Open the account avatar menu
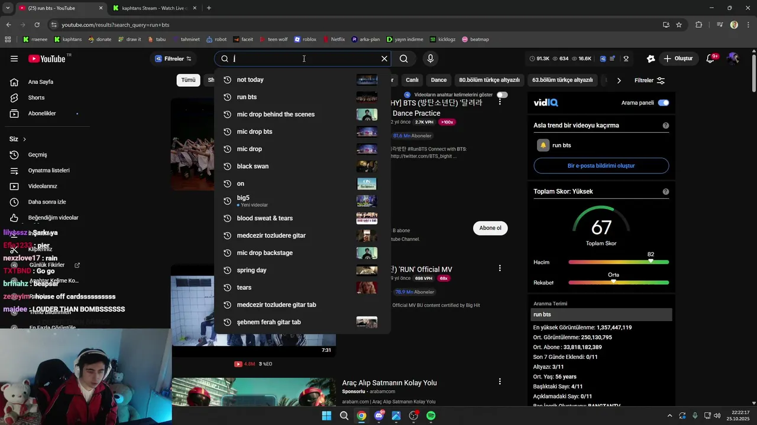 [733, 58]
